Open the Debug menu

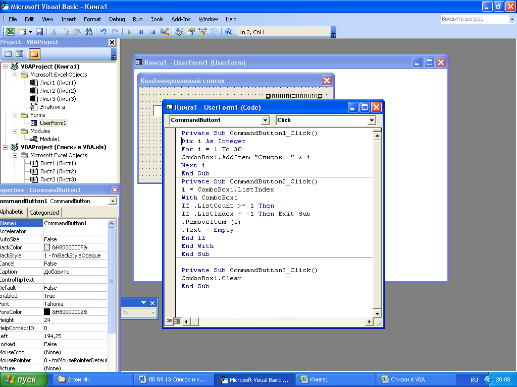[117, 19]
